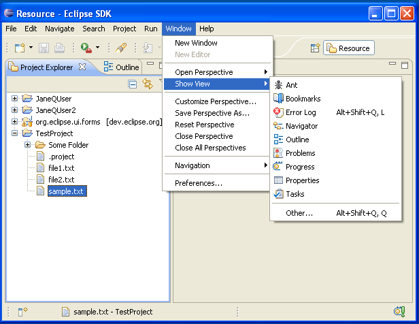Toggle Link with Editor in Project Explorer
The width and height of the screenshot is (419, 324).
pyautogui.click(x=147, y=84)
